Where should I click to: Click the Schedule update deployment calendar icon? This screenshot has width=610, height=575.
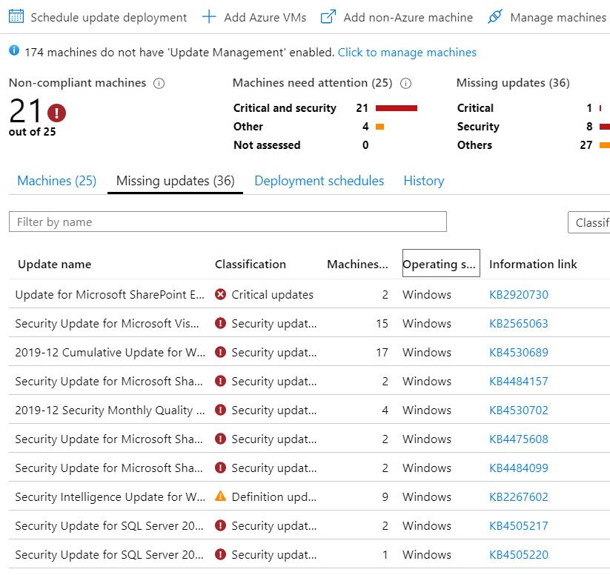[16, 16]
